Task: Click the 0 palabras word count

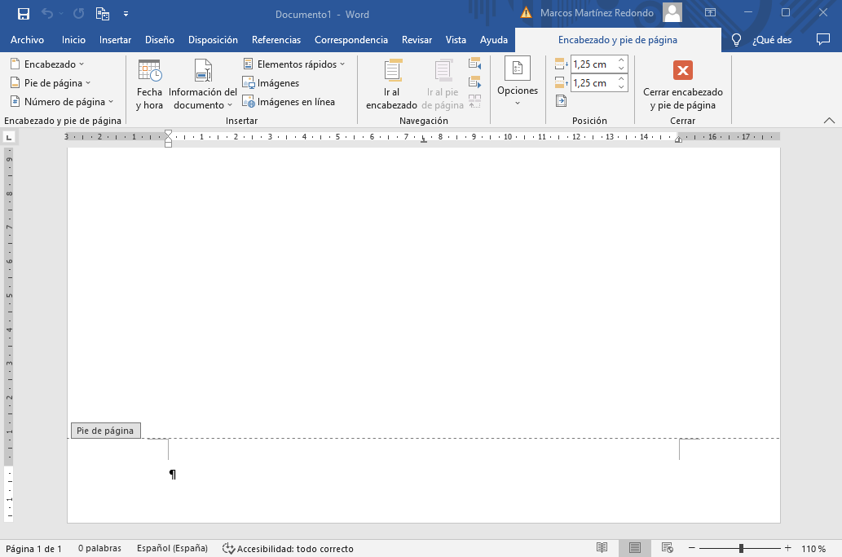Action: pos(100,548)
